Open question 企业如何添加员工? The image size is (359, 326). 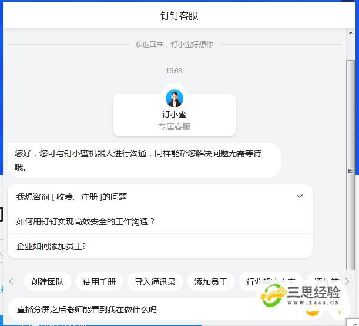pos(160,246)
